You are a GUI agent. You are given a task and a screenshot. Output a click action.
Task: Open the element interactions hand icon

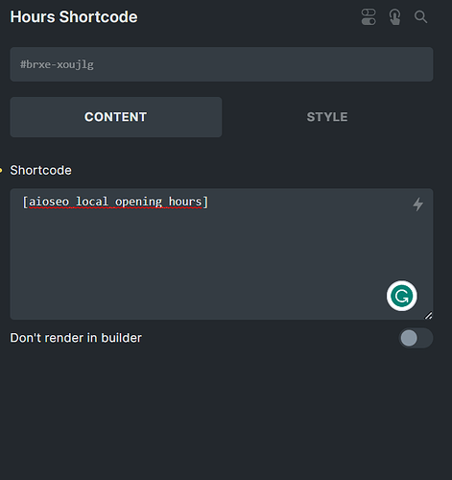[x=394, y=16]
